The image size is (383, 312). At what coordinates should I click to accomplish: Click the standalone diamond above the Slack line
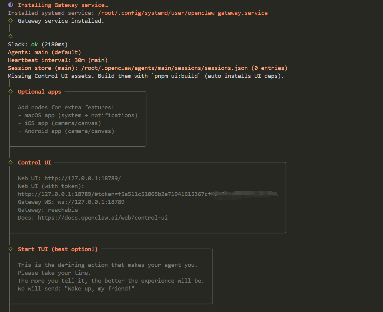11,36
